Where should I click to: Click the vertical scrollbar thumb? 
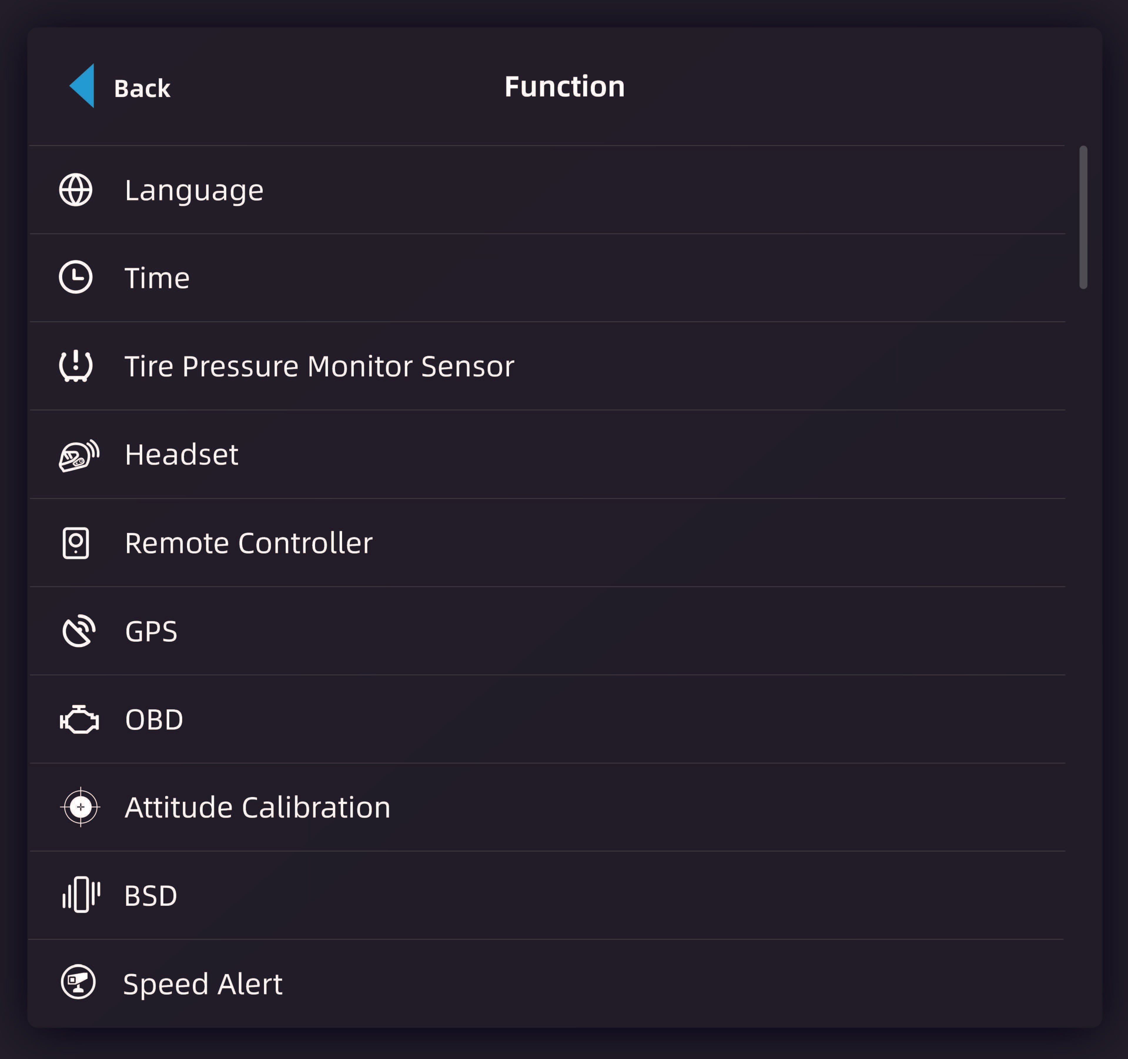(1083, 218)
